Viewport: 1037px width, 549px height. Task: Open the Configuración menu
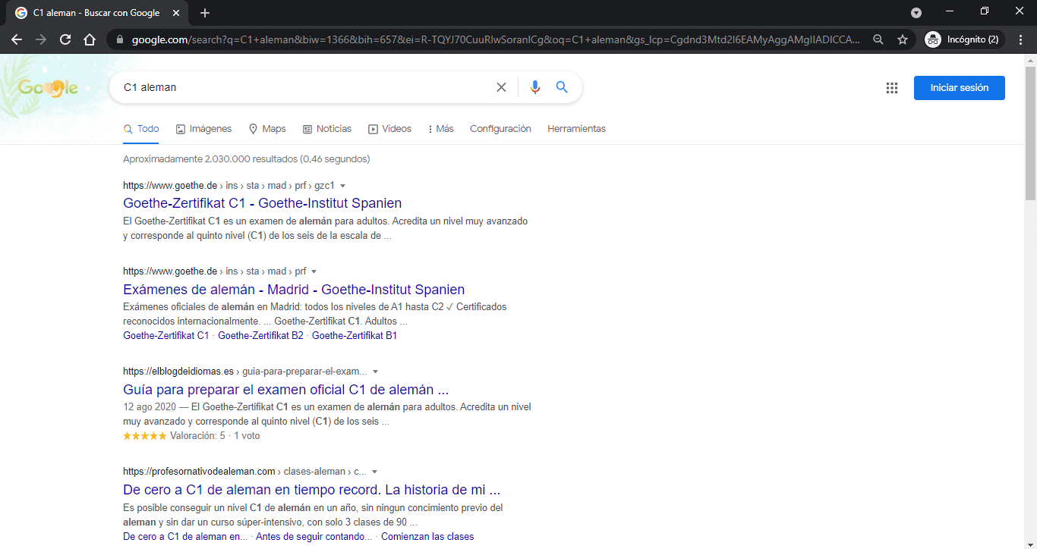pyautogui.click(x=500, y=129)
